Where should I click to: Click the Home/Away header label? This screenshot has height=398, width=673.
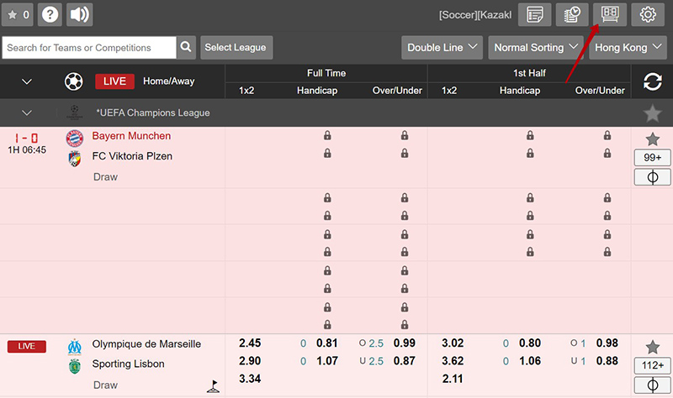(x=169, y=81)
